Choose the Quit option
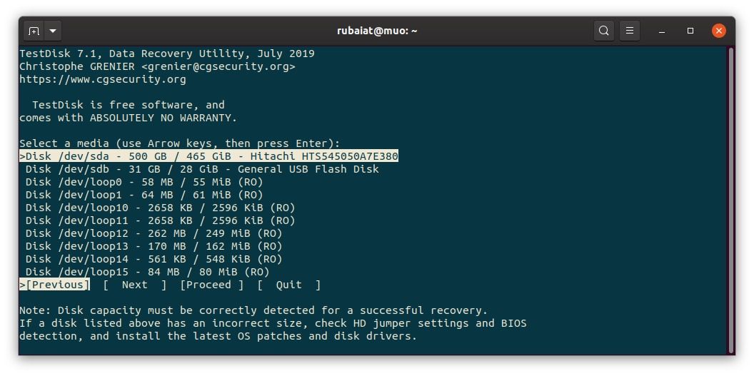 point(288,285)
